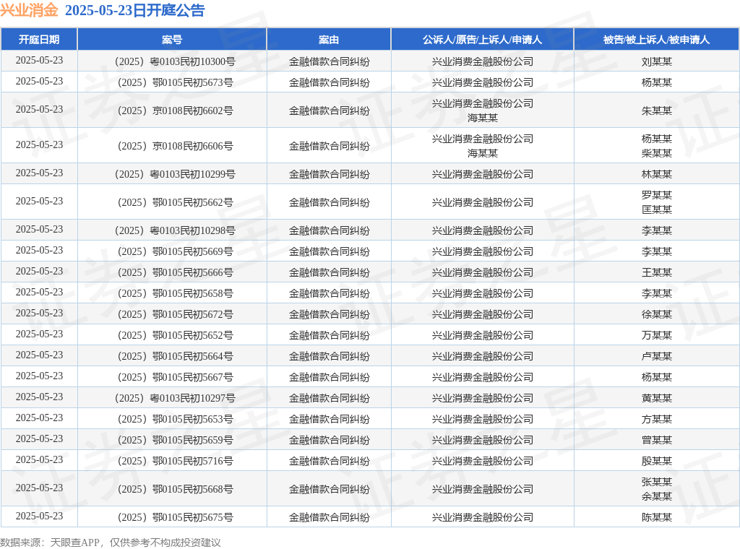740x549 pixels.
Task: Click case number 鄂0105民初5664号
Action: (x=175, y=357)
